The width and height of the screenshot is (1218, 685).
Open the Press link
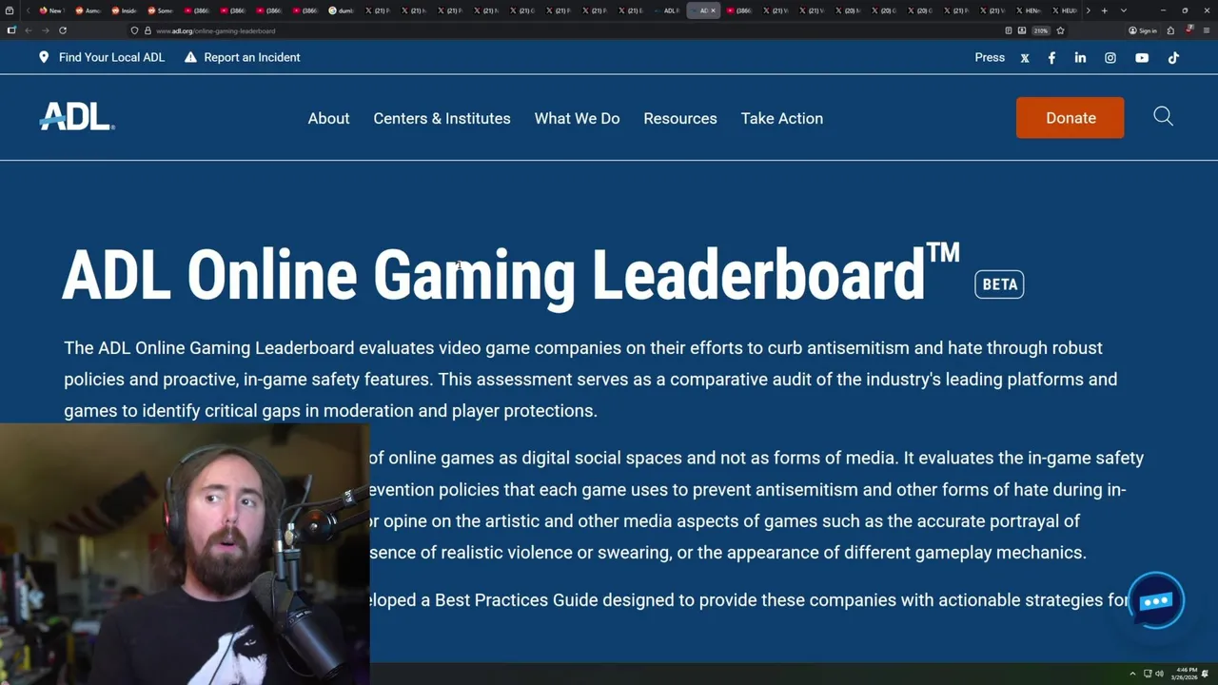point(990,57)
